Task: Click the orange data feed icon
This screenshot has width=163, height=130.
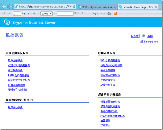Action: [115, 13]
